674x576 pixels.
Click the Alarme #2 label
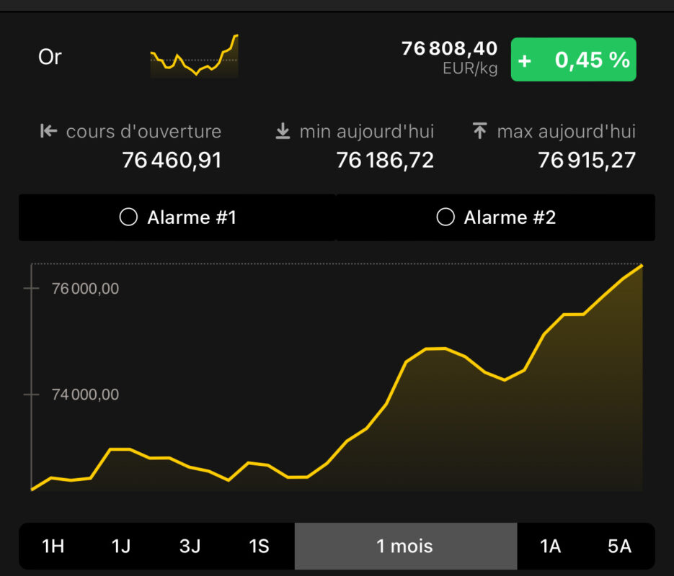click(x=510, y=217)
